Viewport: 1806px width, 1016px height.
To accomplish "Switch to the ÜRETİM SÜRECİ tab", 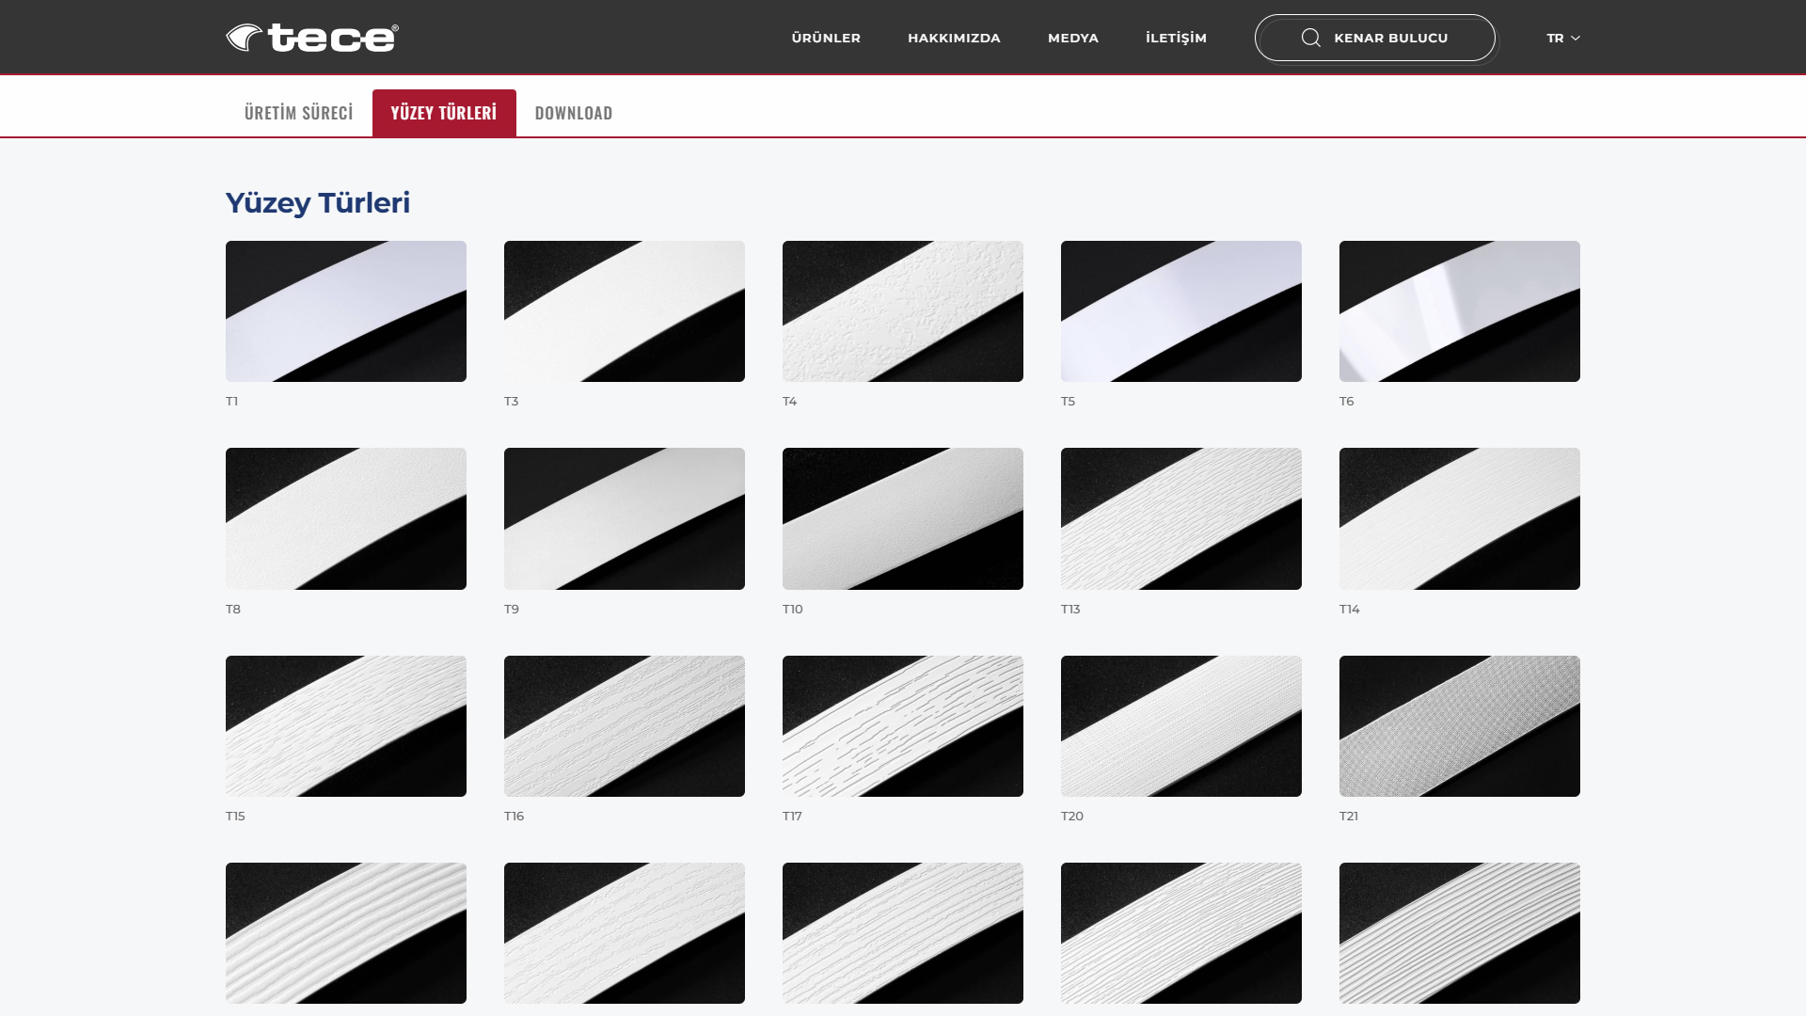I will click(x=298, y=113).
